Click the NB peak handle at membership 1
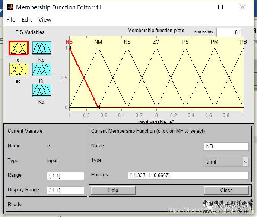The width and height of the screenshot is (257, 217). [x=70, y=48]
